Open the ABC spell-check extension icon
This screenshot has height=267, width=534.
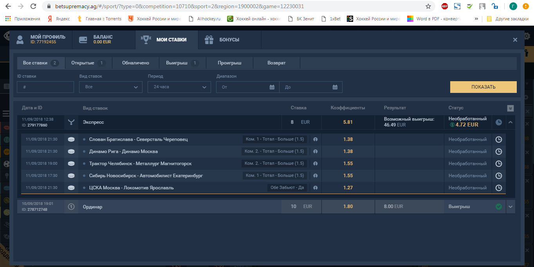click(x=470, y=6)
